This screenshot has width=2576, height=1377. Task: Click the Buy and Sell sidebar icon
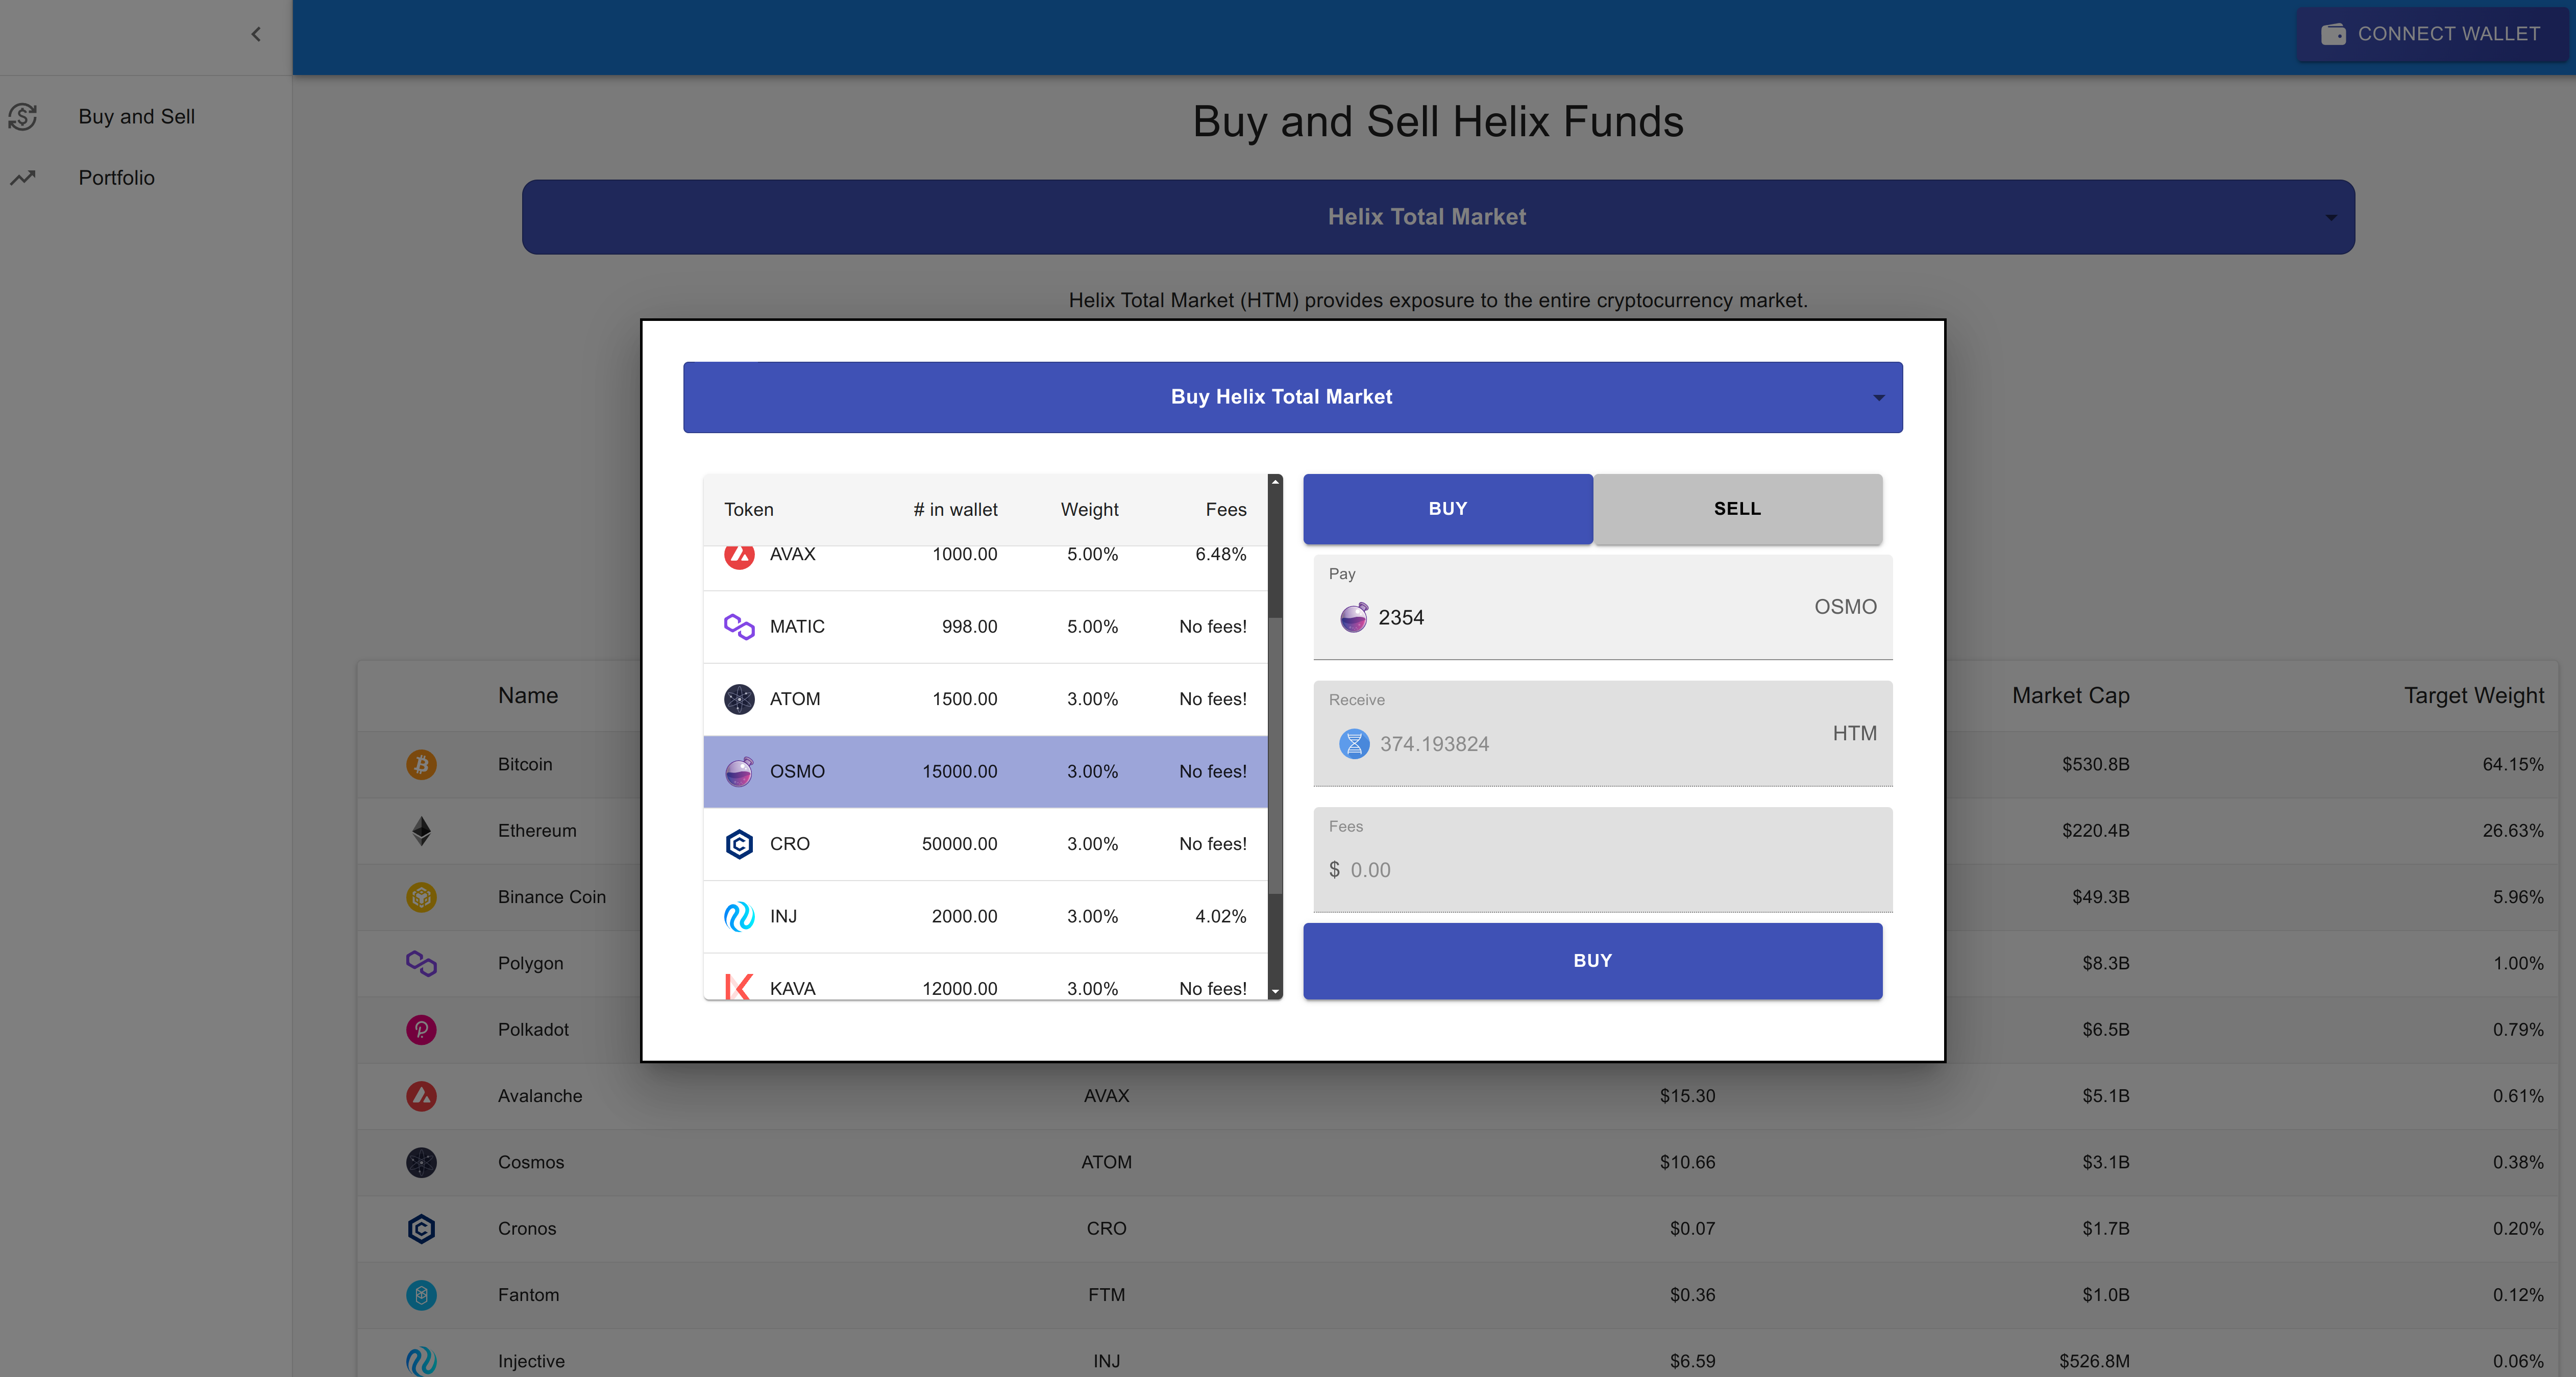click(x=23, y=117)
